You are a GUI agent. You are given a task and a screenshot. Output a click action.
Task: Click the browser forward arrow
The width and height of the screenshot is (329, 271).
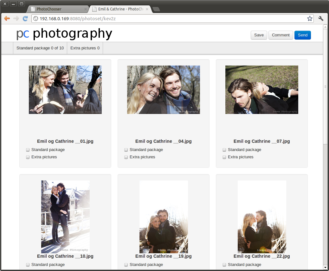[x=16, y=19]
